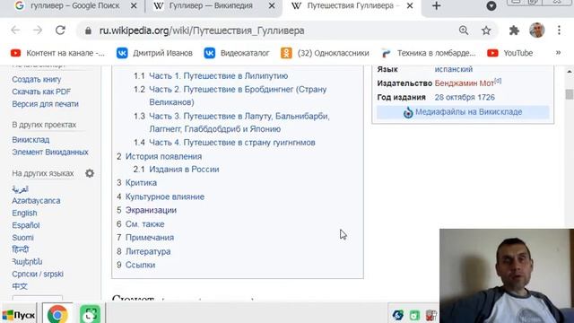Open 'Бенджамин Мот' publisher link
The height and width of the screenshot is (323, 574).
tap(465, 83)
